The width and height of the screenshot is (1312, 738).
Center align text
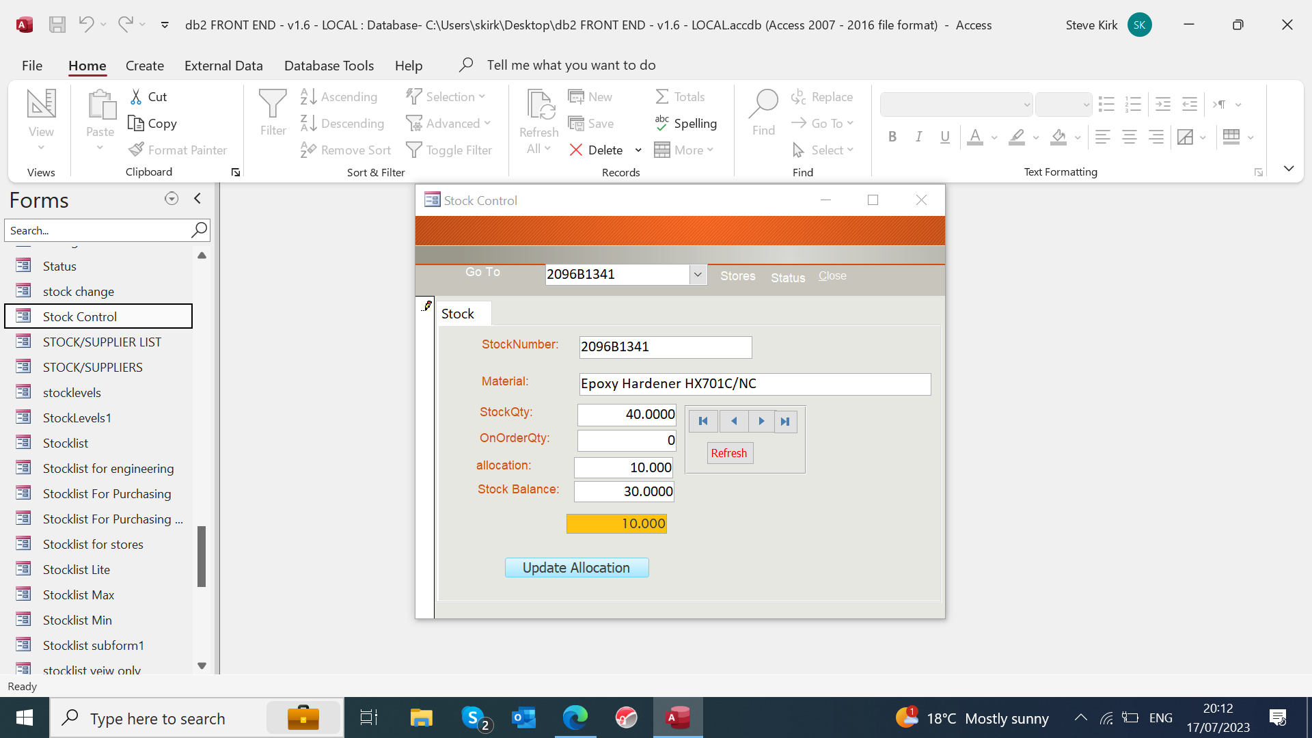(x=1130, y=137)
